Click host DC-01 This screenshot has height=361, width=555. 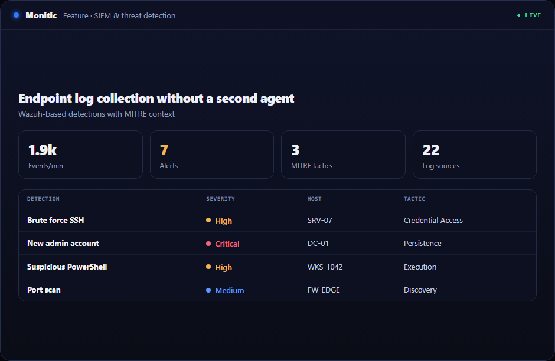click(318, 243)
